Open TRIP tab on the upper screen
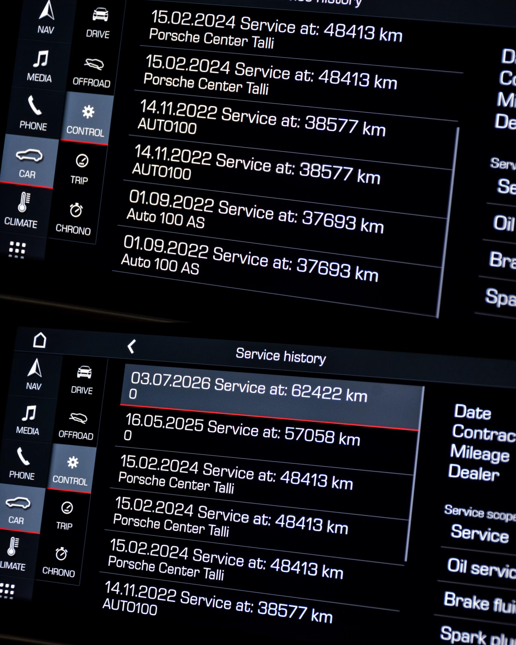Viewport: 516px width, 645px height. pyautogui.click(x=80, y=170)
